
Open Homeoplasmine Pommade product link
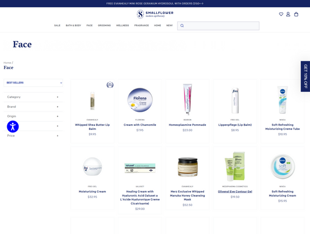[x=188, y=125]
